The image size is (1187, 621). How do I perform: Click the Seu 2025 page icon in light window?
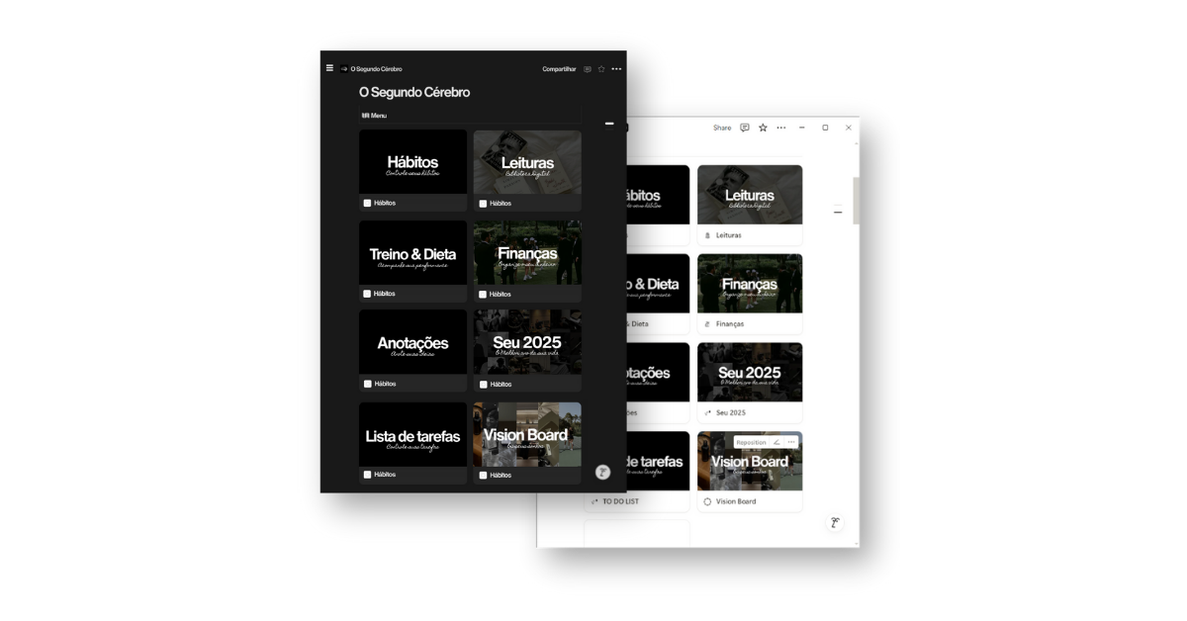pos(707,412)
